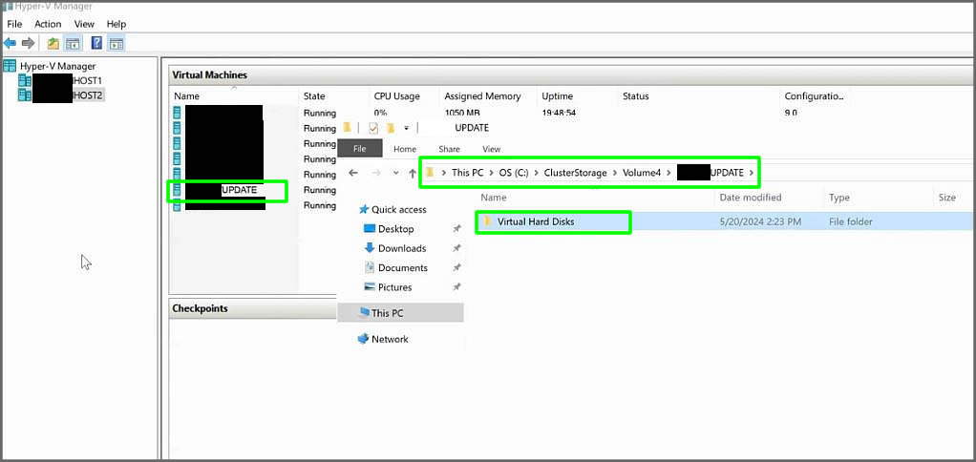The height and width of the screenshot is (462, 976).
Task: Select Network in Explorer sidebar
Action: point(390,339)
